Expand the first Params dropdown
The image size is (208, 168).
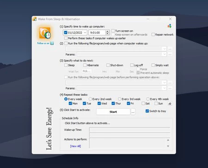point(165,54)
